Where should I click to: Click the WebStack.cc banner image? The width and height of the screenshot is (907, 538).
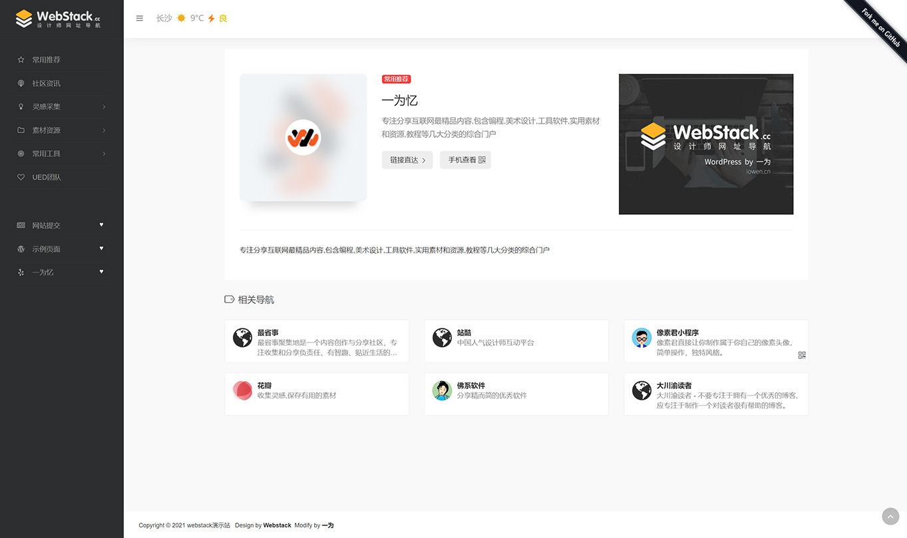[706, 144]
